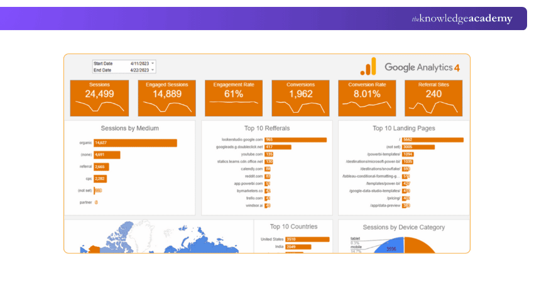This screenshot has height=282, width=534.
Task: Click the 'statics.teams.cdn.office.net' referral label
Action: [240, 162]
